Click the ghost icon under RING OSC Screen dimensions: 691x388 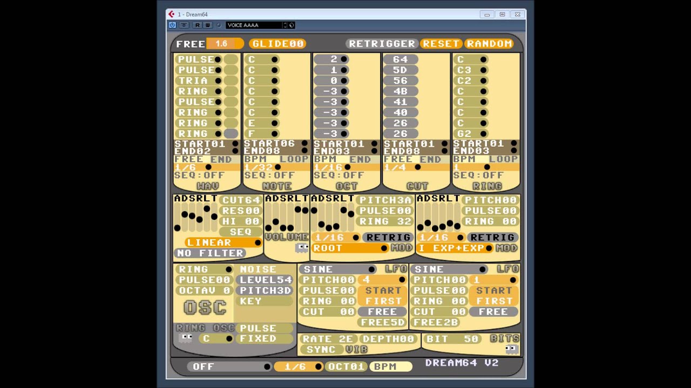pyautogui.click(x=186, y=338)
